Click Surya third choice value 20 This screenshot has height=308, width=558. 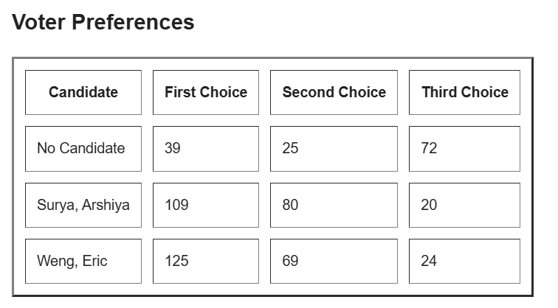pos(464,205)
